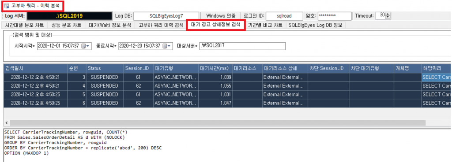Sort by 차단 Session_ID column header
Viewport: 452px width, 163px height.
pyautogui.click(x=328, y=68)
